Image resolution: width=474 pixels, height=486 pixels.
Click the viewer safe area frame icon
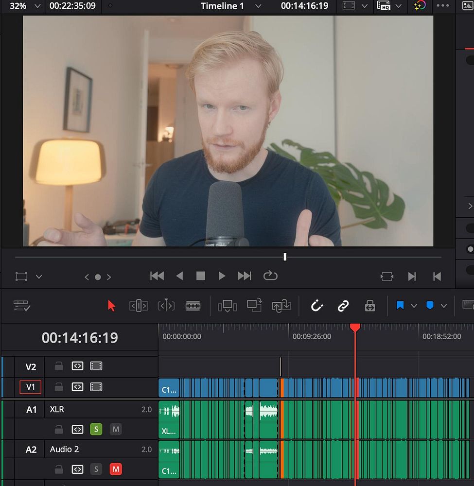[349, 5]
